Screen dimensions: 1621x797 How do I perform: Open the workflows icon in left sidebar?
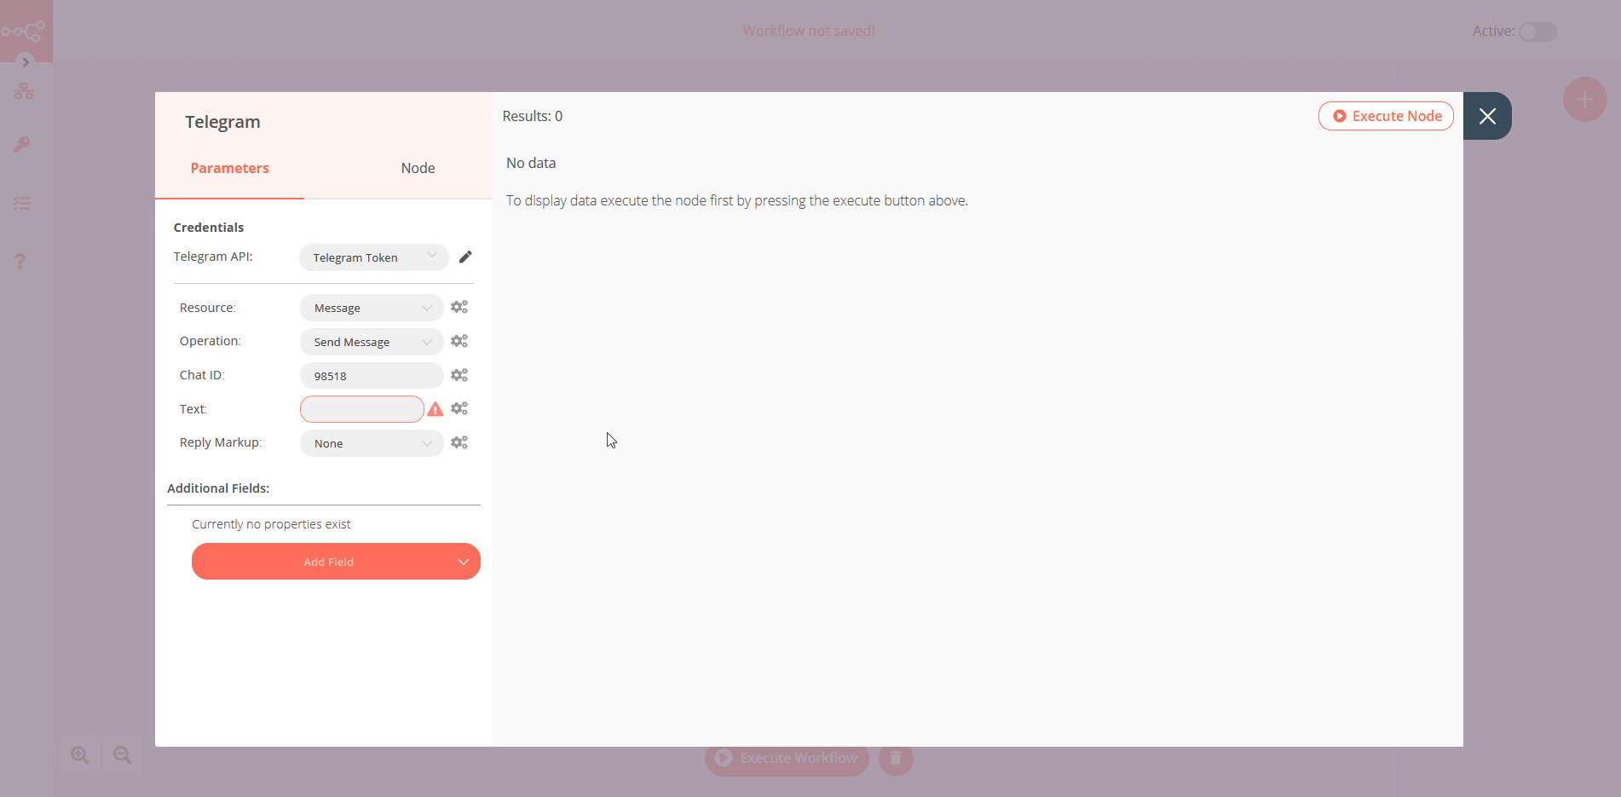23,91
